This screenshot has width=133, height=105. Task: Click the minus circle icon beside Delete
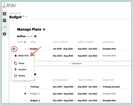coord(16,76)
